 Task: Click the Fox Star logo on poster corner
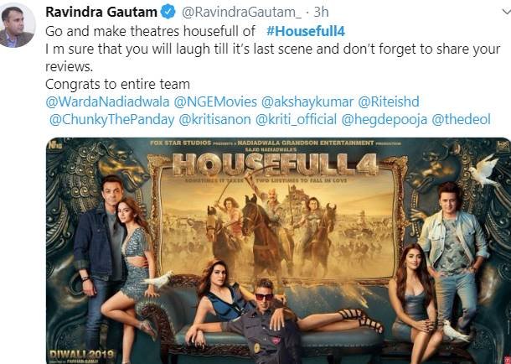[x=502, y=146]
